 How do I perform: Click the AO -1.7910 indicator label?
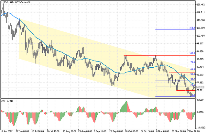(x=7, y=101)
